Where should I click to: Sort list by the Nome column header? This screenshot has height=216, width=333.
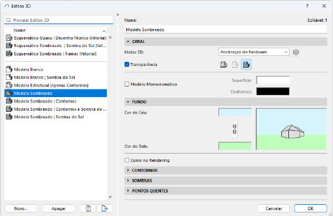pyautogui.click(x=60, y=31)
